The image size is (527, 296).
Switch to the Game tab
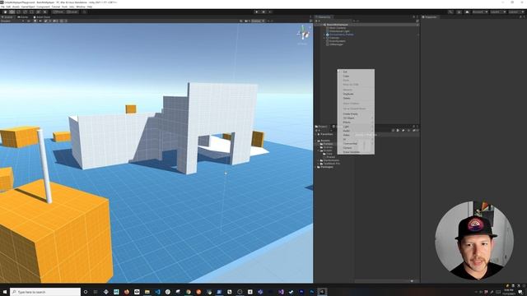[23, 16]
